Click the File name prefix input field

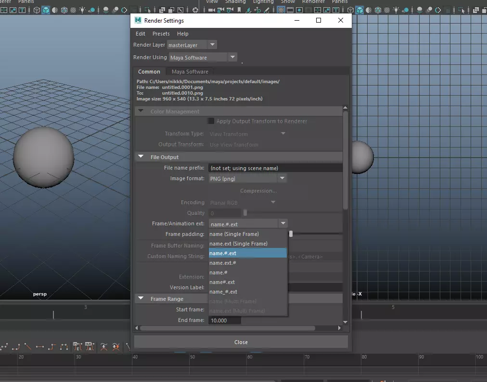coord(275,168)
